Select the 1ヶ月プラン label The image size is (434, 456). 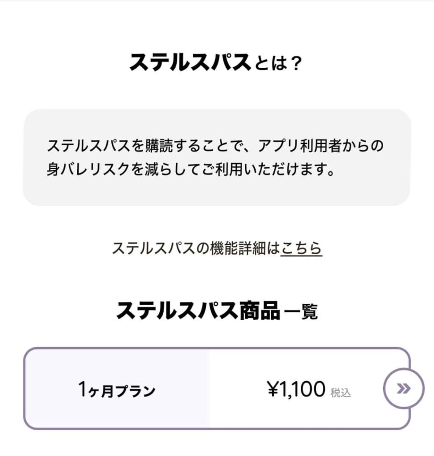[116, 391]
